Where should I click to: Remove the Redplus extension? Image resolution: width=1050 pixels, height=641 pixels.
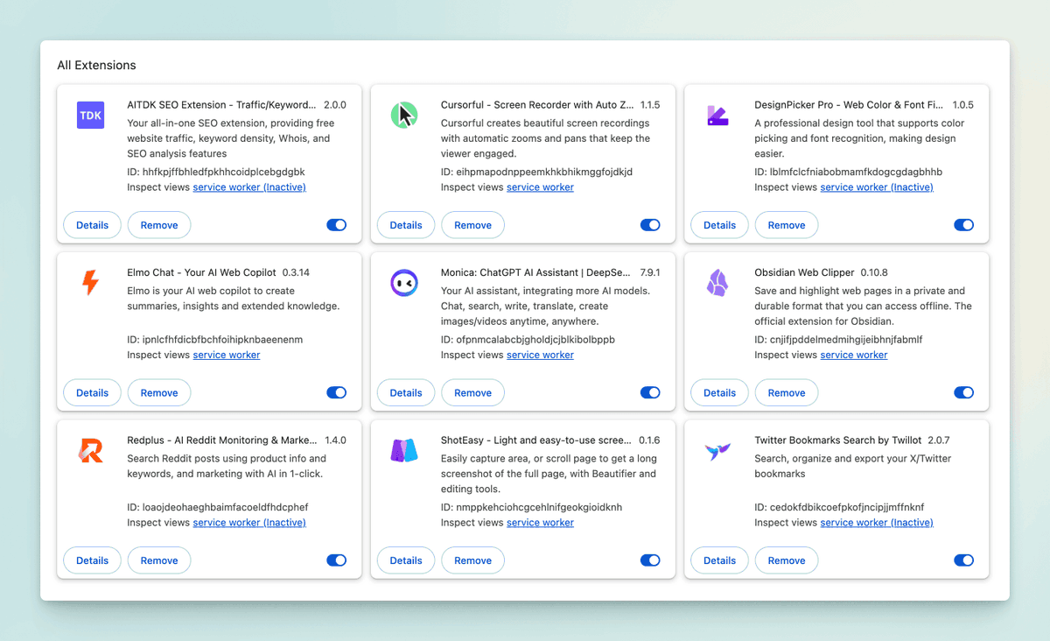159,560
